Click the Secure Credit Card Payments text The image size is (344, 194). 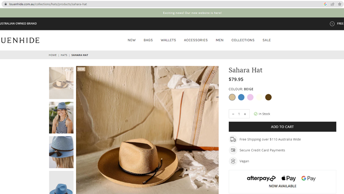point(262,150)
